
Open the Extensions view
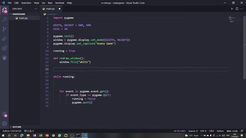[4, 48]
